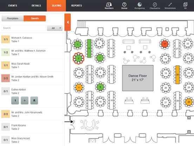Select rectangular table 13
Viewport: 194px width, 146px height.
[x=90, y=100]
